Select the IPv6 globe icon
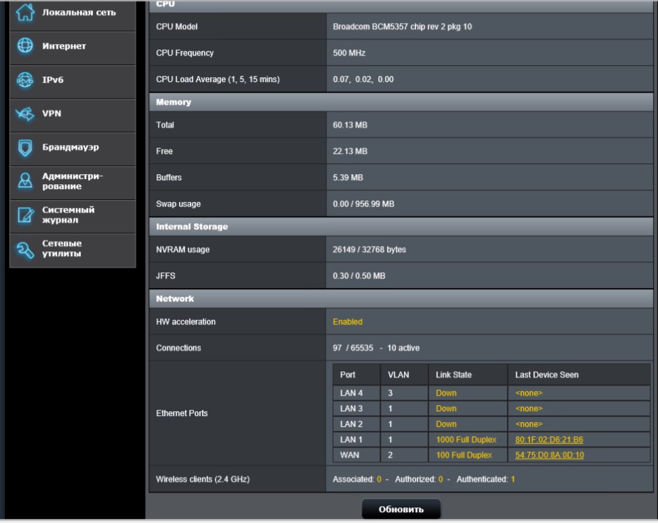 coord(24,80)
